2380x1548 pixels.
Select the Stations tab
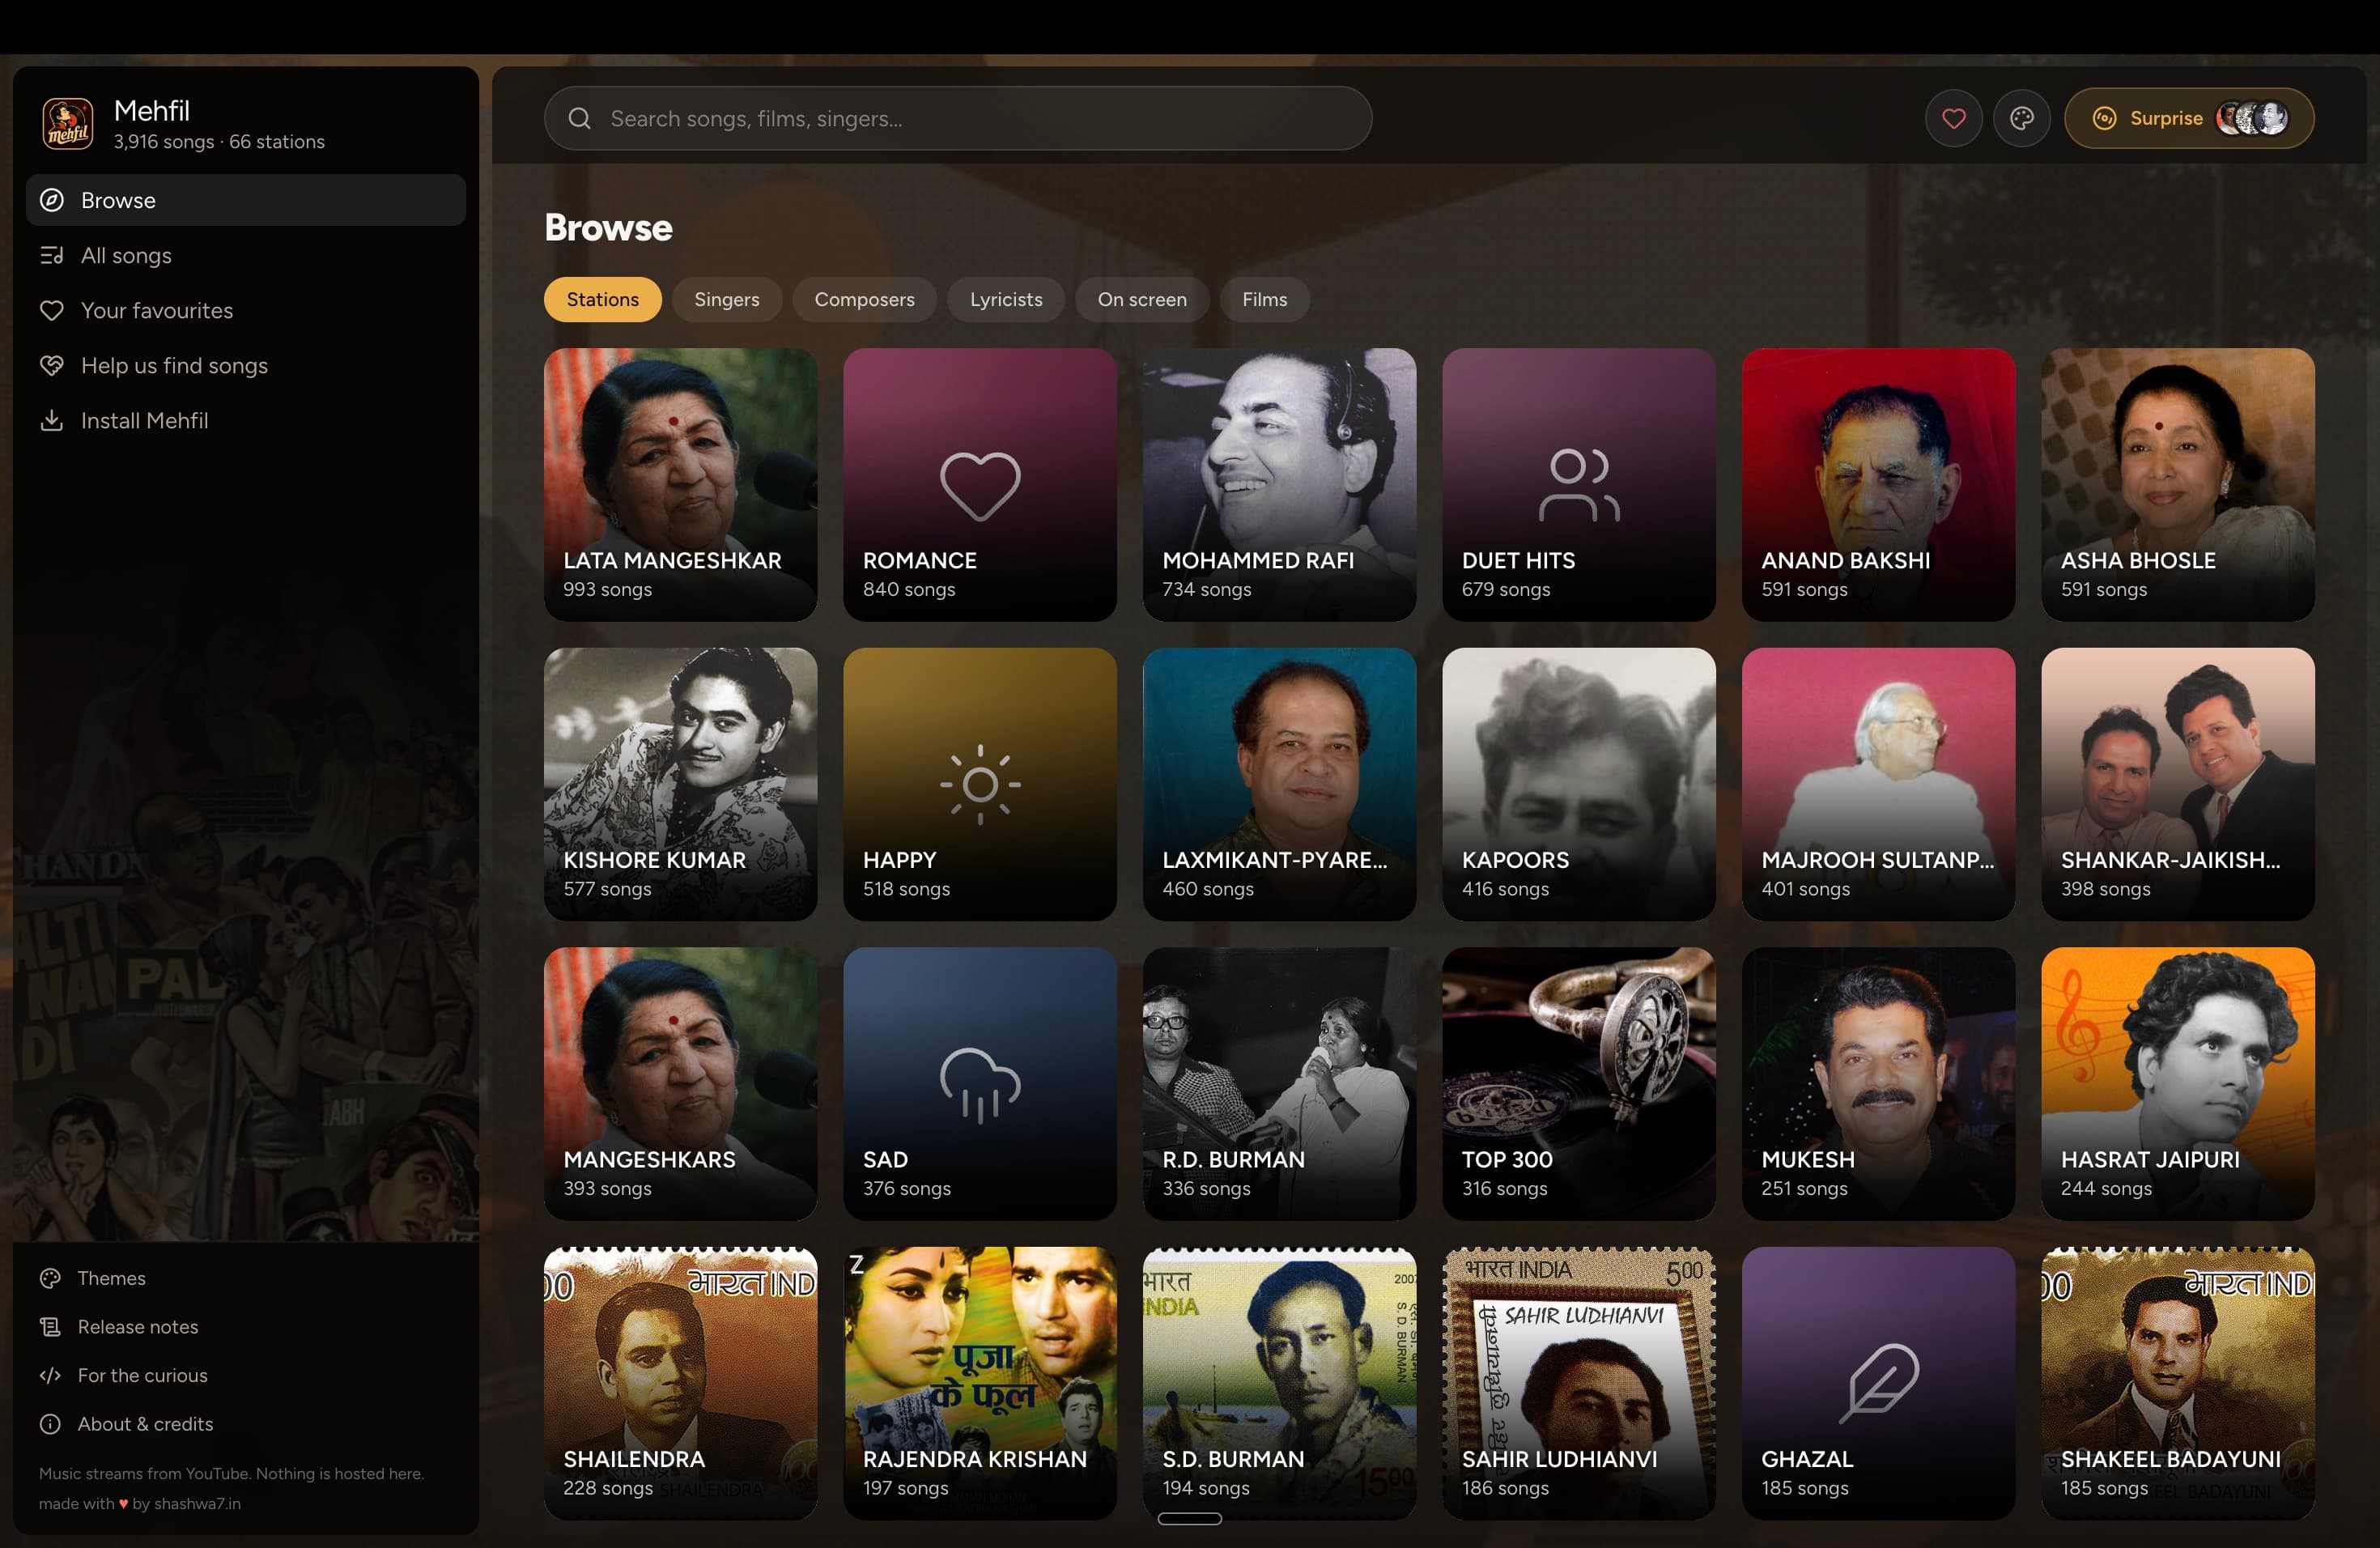point(602,299)
